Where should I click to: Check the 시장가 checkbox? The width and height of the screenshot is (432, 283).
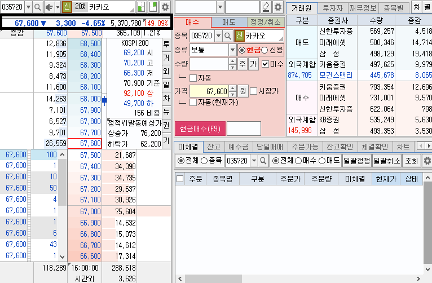[x=253, y=91]
